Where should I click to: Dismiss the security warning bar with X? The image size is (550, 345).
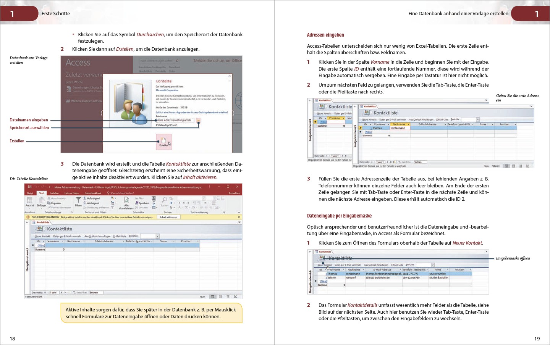pos(239,217)
